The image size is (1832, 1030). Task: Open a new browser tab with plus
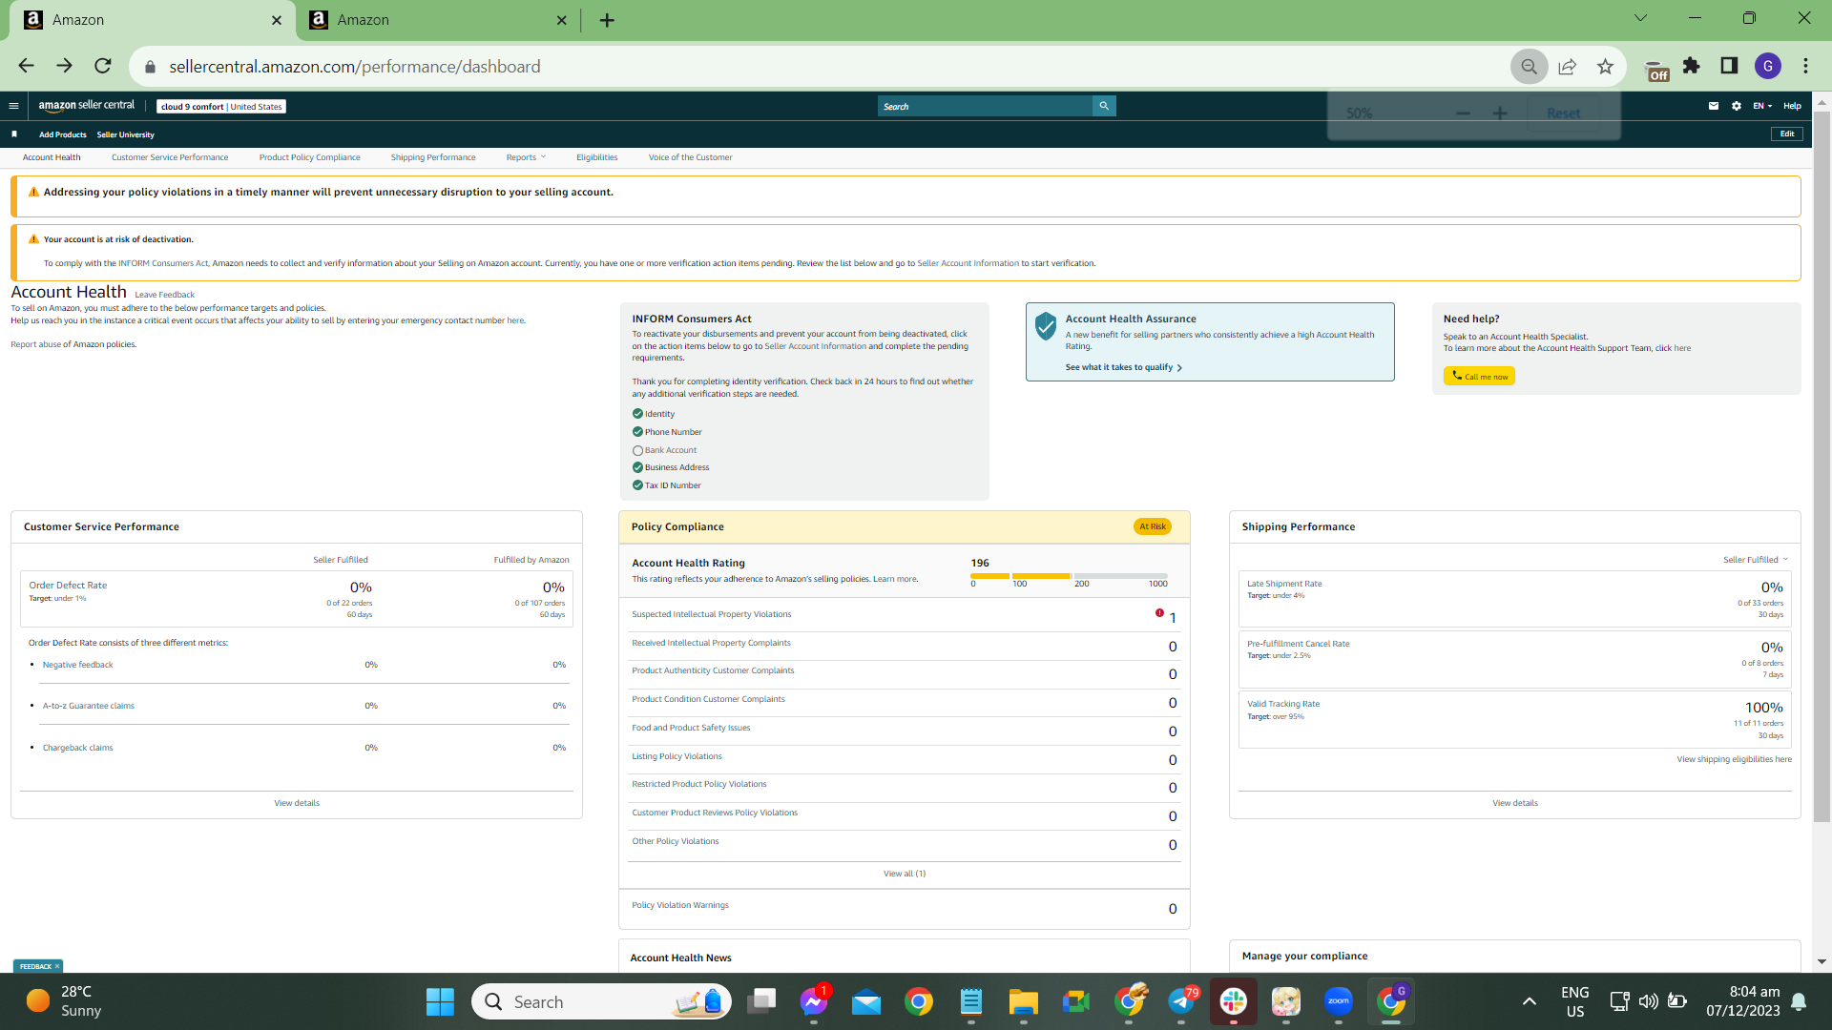607,20
